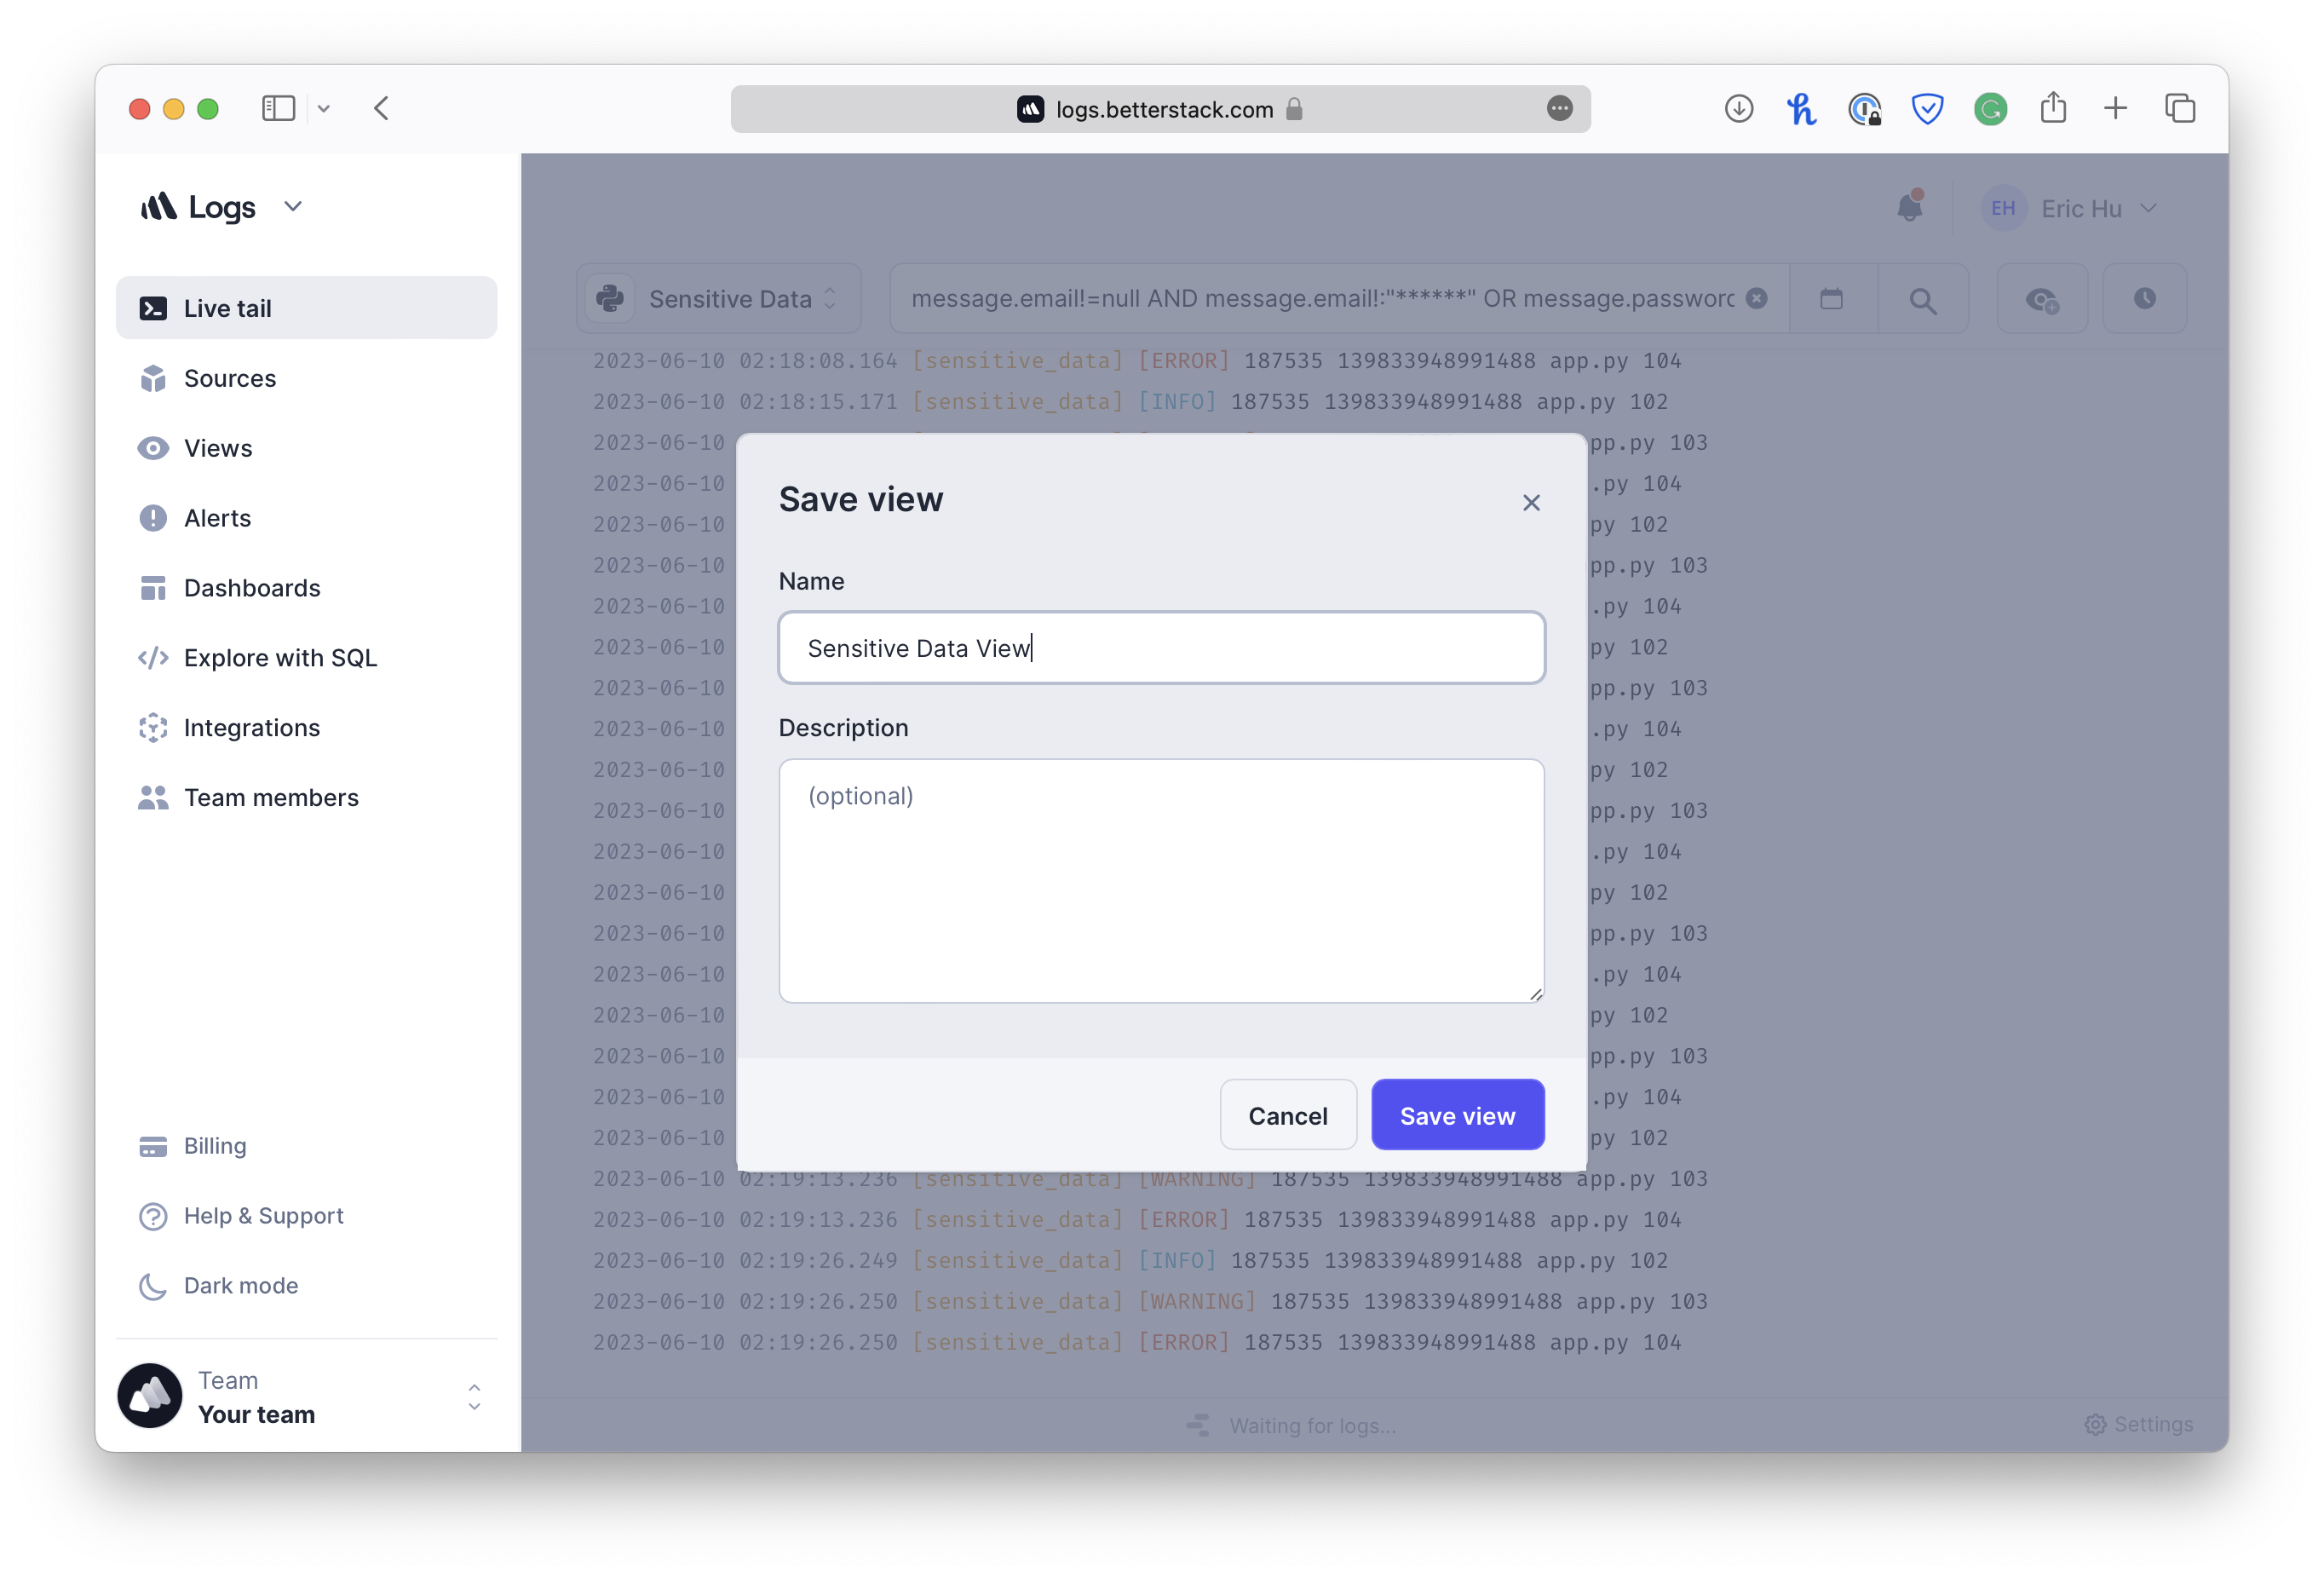
Task: Click the Waiting for logs status
Action: tap(1291, 1425)
